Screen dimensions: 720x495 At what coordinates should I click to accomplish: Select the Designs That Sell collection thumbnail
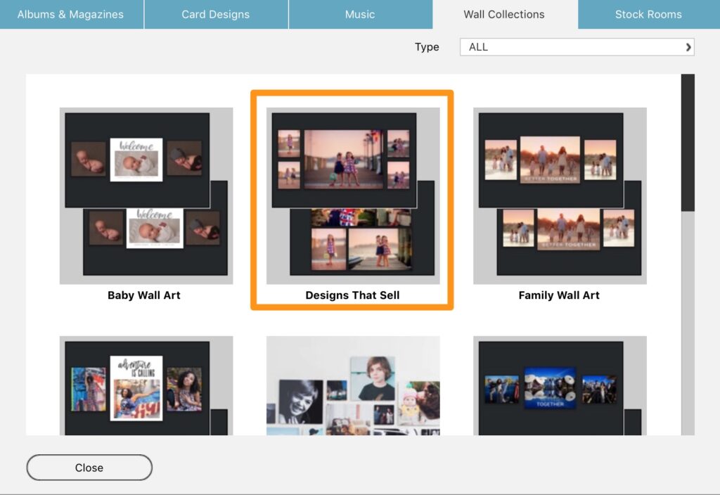(x=353, y=195)
